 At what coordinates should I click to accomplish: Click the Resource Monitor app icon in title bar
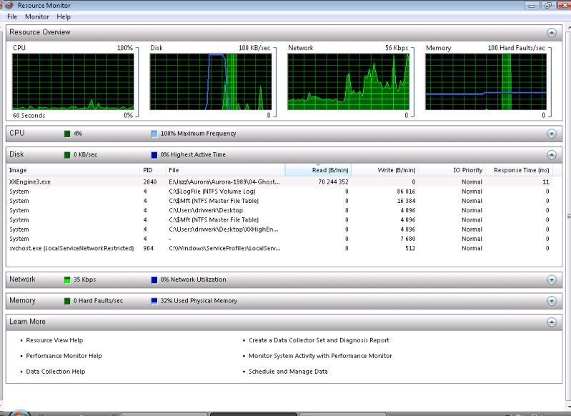[9, 5]
